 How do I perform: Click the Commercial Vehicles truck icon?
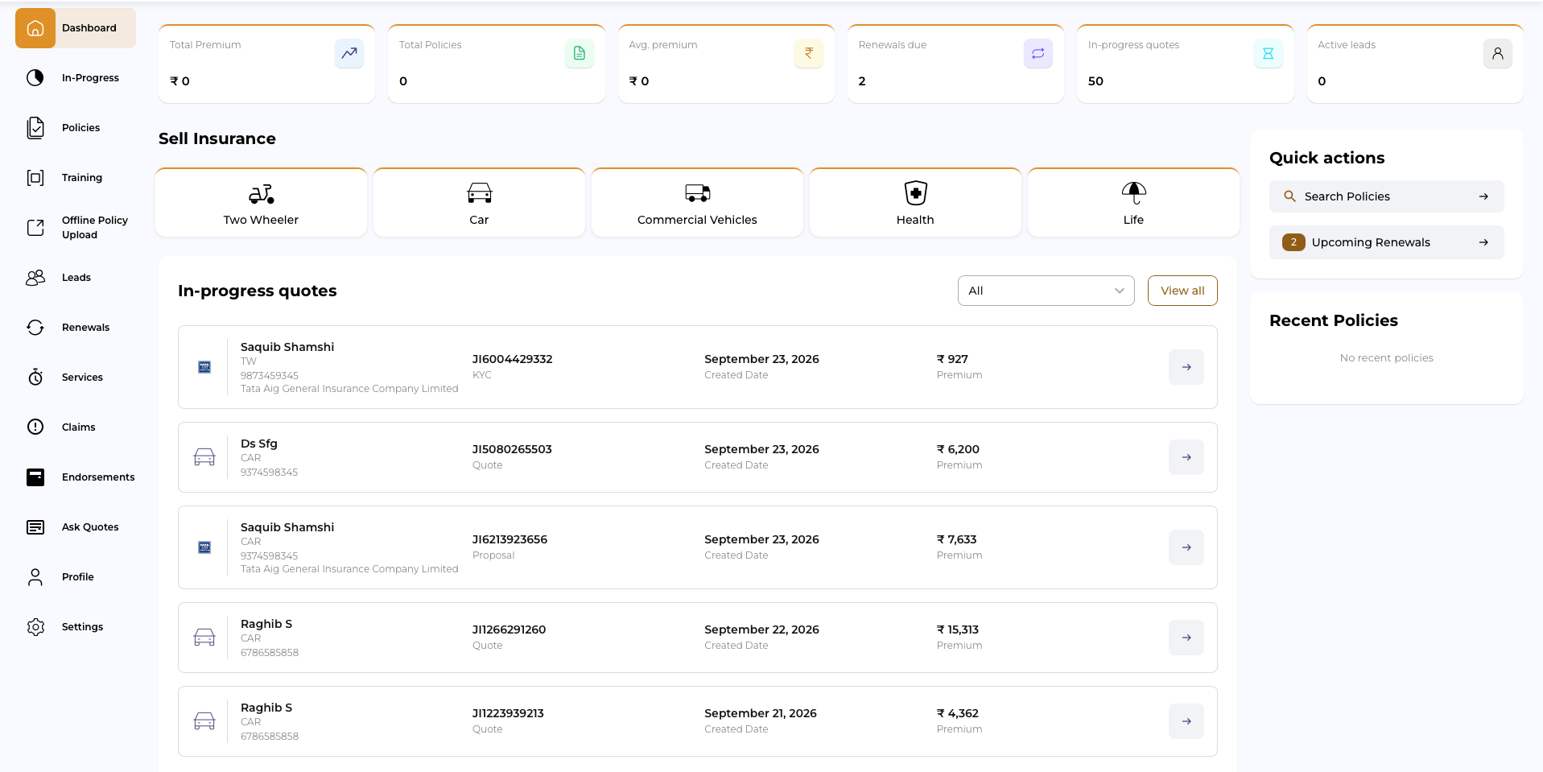click(x=698, y=193)
